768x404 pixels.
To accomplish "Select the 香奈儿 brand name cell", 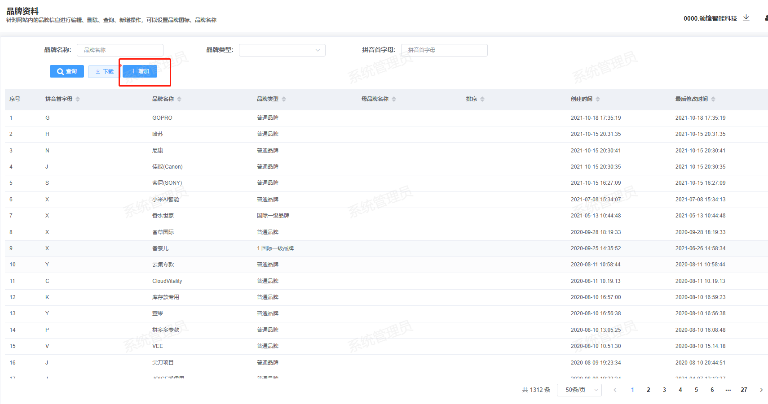I will (x=160, y=248).
